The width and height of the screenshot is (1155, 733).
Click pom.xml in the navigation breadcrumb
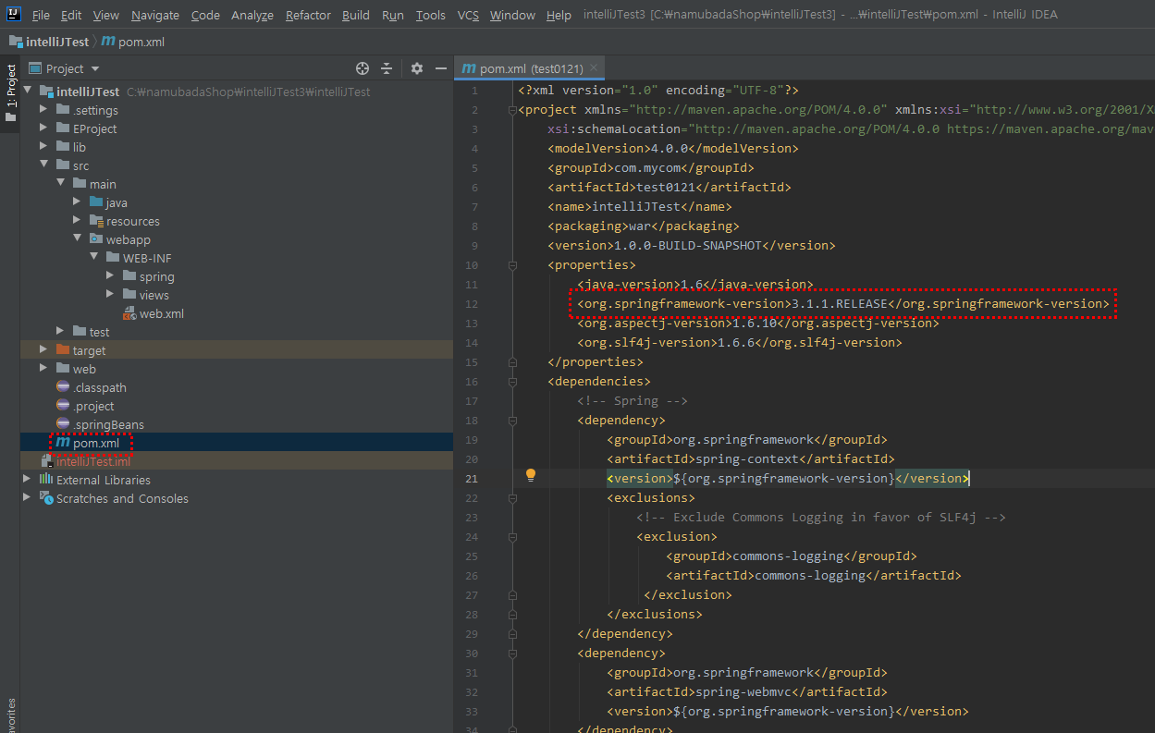[142, 42]
